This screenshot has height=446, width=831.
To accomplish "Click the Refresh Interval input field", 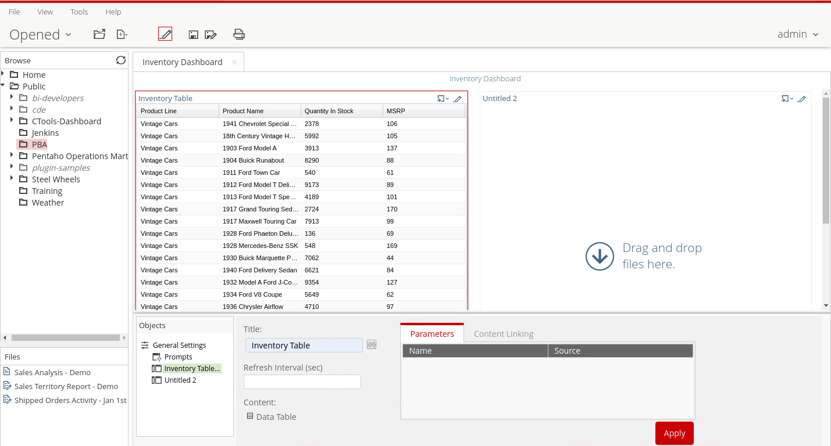I will coord(302,382).
